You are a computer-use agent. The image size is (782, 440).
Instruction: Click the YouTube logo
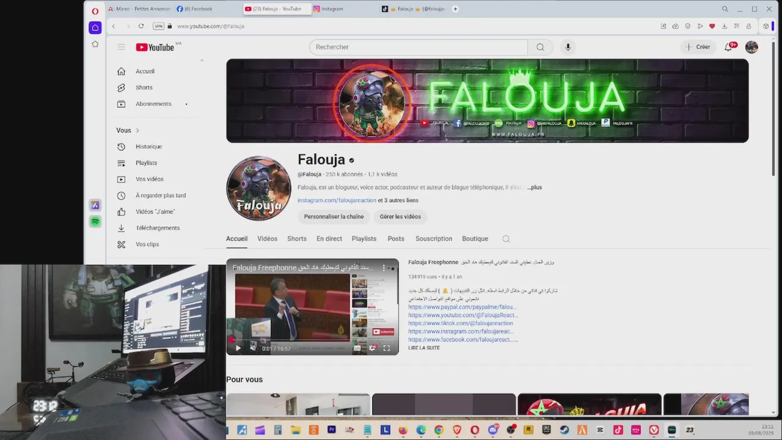[155, 47]
